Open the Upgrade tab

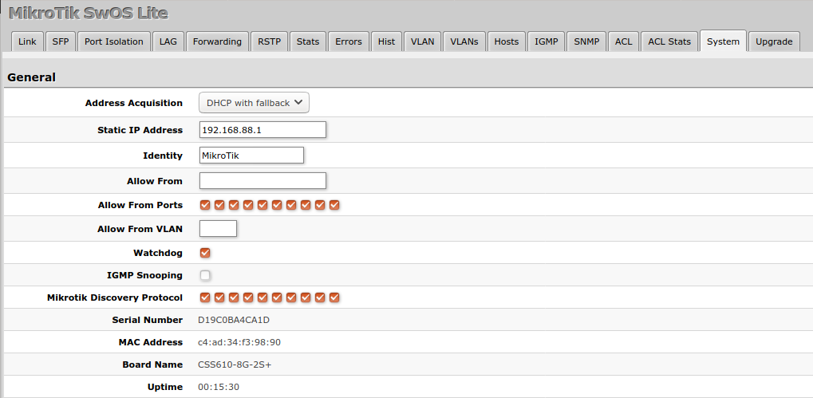774,41
